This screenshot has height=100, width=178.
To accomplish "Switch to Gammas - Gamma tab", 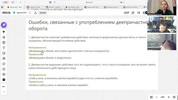I will coord(53,7).
